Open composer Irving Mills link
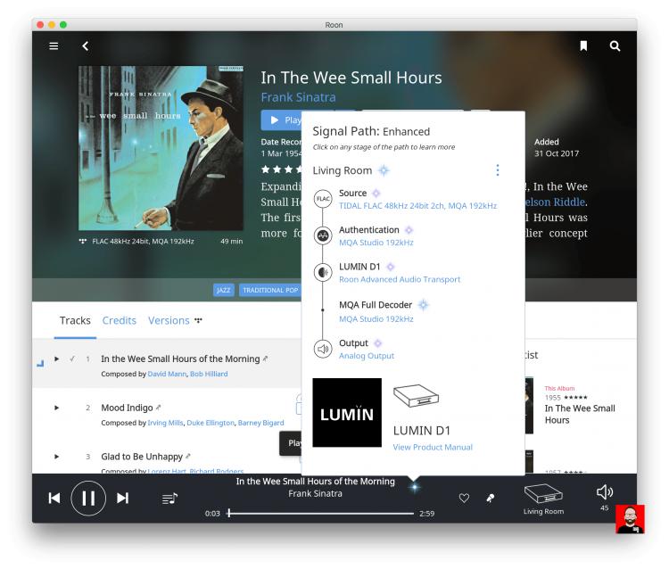Image resolution: width=669 pixels, height=569 pixels. tap(165, 423)
